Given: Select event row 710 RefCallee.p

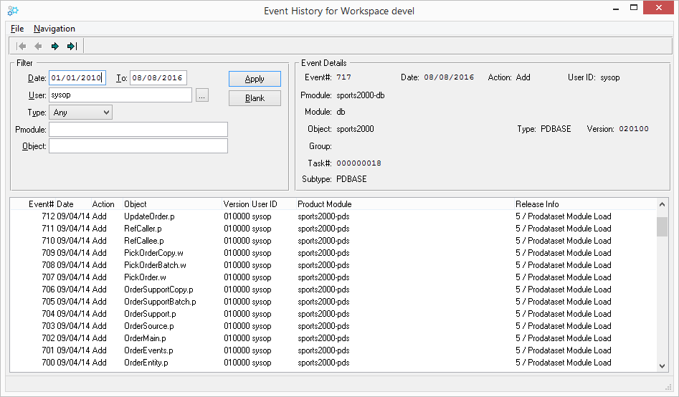Looking at the screenshot, I should 333,240.
